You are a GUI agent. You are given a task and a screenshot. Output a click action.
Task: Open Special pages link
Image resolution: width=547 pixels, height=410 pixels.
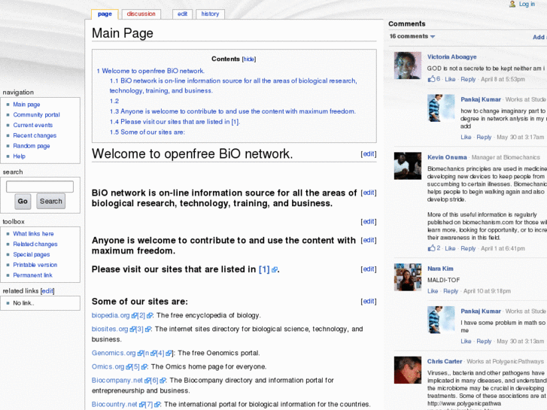pyautogui.click(x=32, y=254)
